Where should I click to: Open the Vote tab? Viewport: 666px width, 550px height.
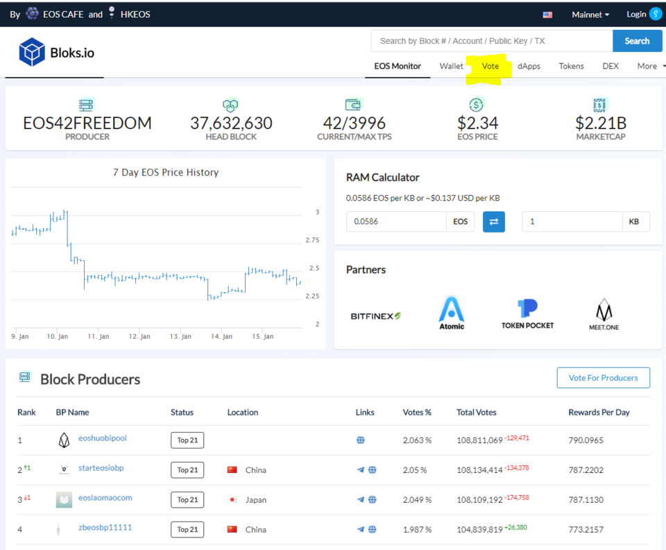pos(490,66)
